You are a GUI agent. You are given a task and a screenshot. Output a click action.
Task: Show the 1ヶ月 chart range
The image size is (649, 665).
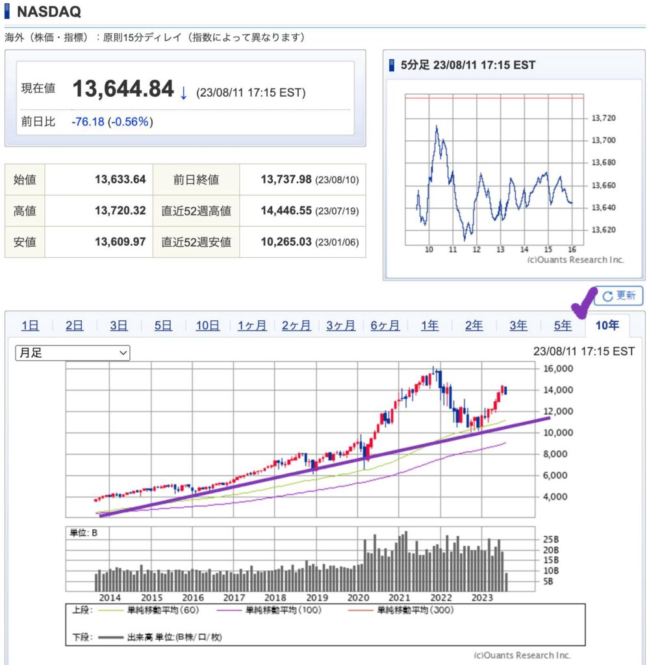(252, 325)
